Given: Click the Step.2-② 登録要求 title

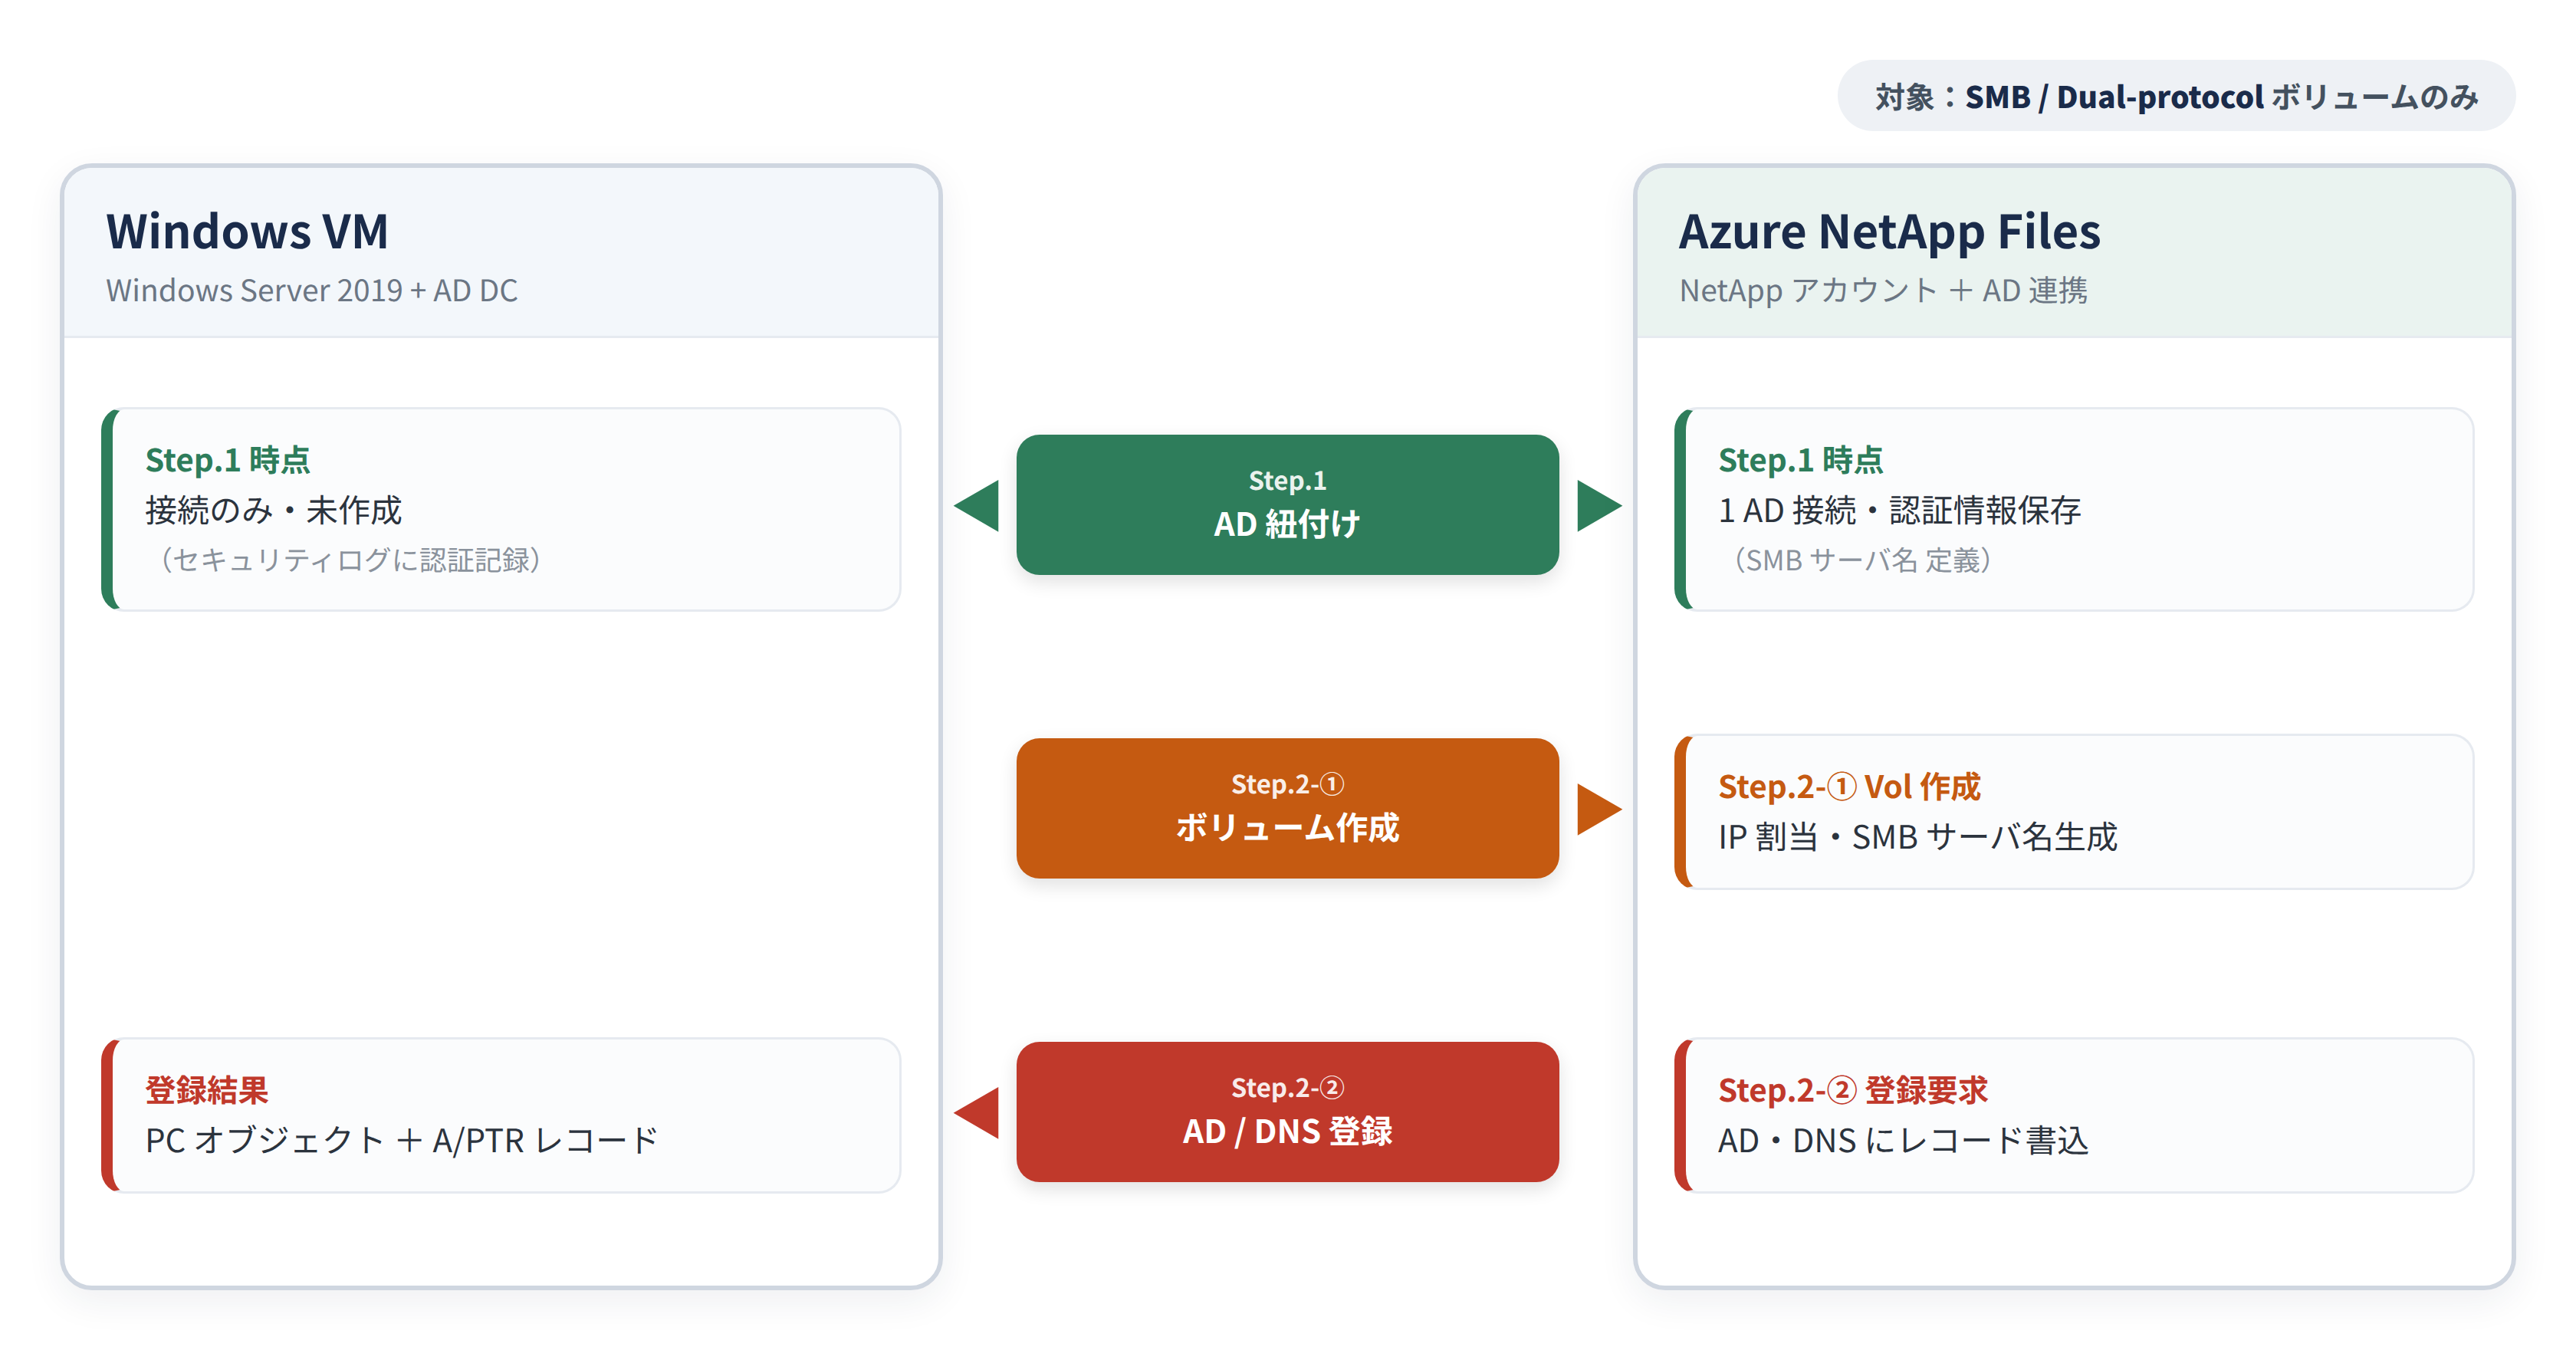Looking at the screenshot, I should coord(1853,1090).
